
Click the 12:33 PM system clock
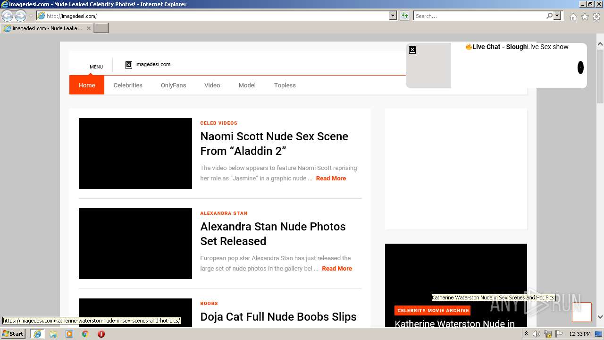(580, 334)
